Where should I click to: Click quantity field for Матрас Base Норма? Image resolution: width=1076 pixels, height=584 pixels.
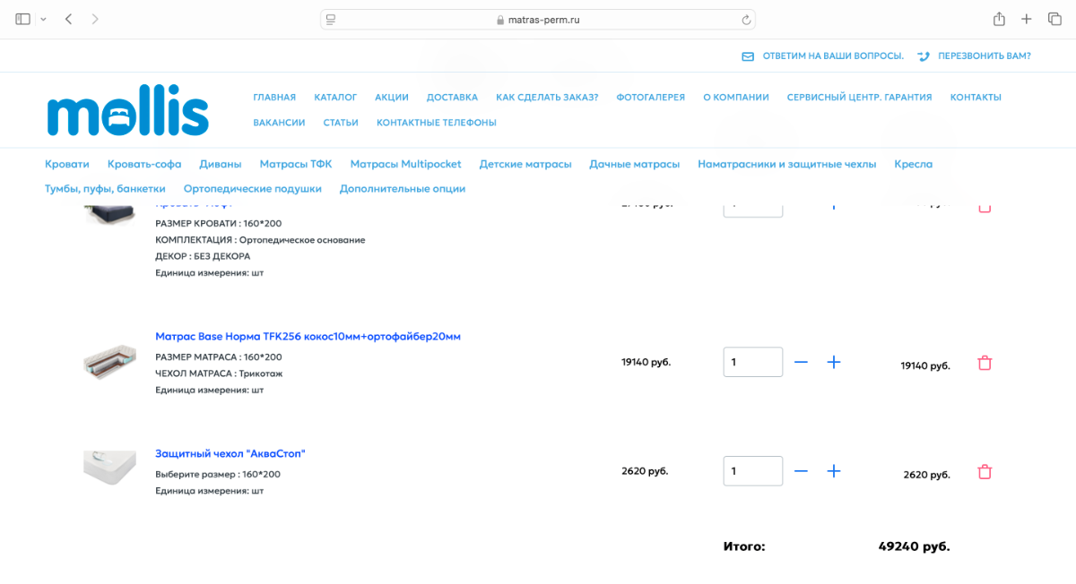[753, 362]
